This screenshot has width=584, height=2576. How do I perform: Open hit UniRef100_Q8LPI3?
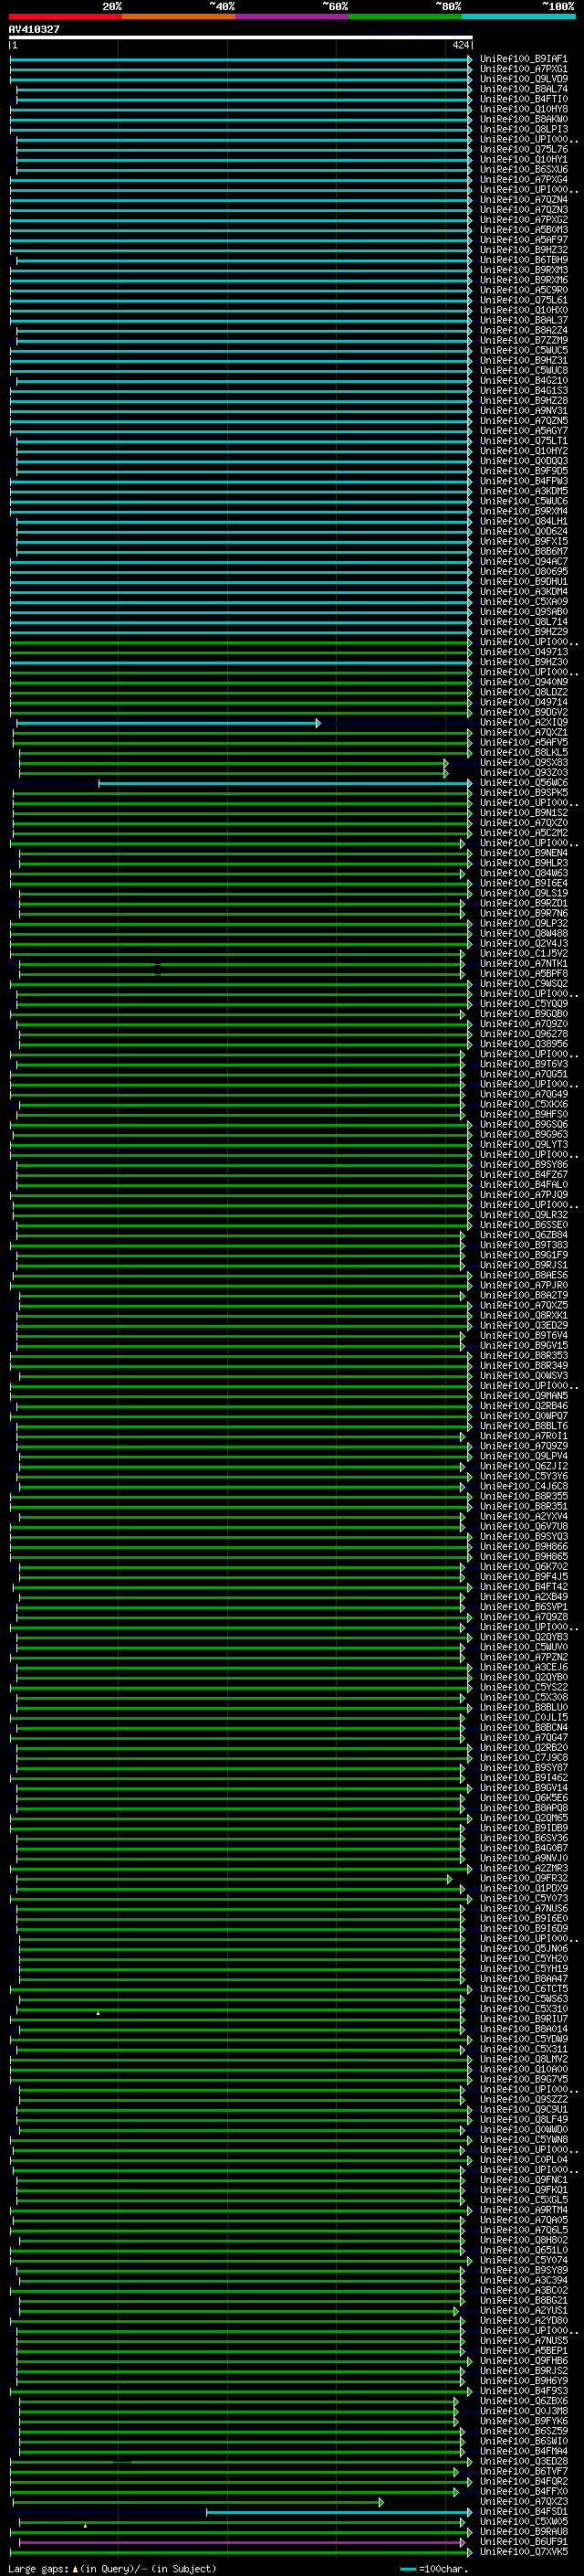click(x=524, y=129)
